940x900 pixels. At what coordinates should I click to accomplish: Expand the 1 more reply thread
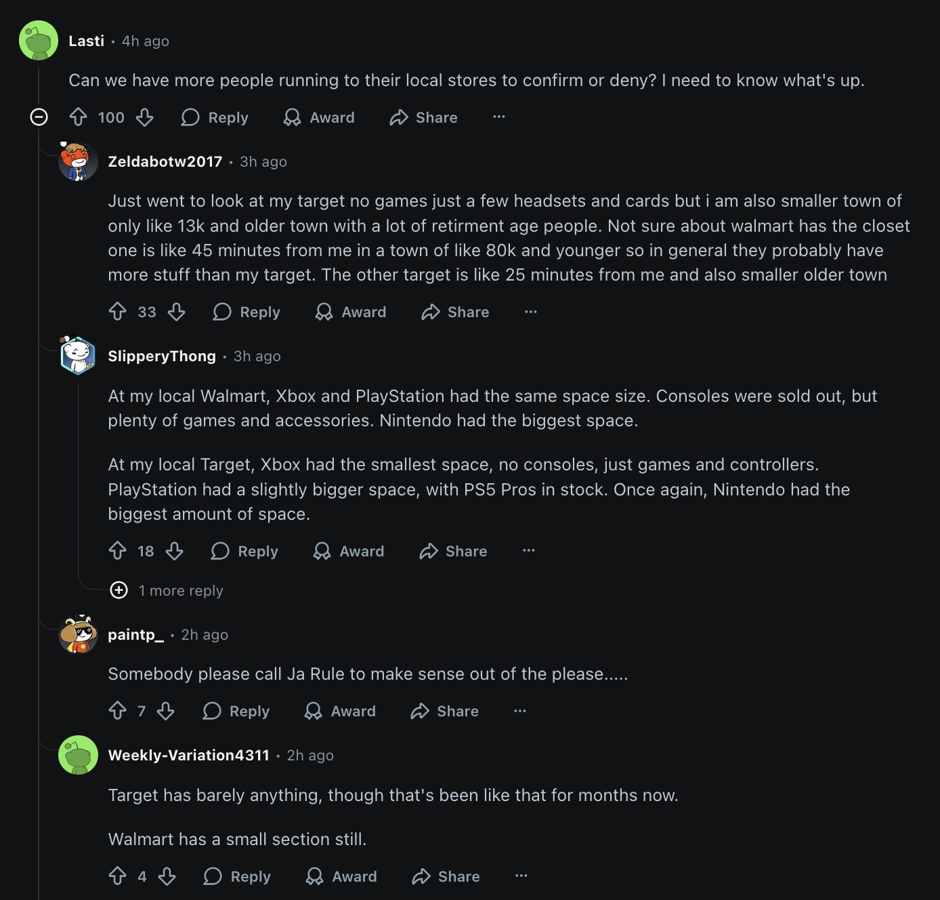[119, 590]
